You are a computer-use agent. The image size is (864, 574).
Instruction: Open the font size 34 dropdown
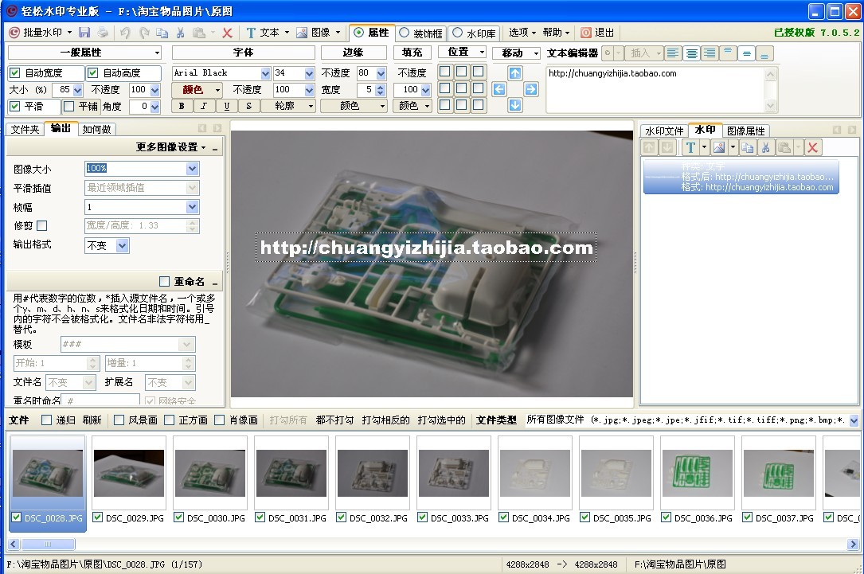coord(309,73)
